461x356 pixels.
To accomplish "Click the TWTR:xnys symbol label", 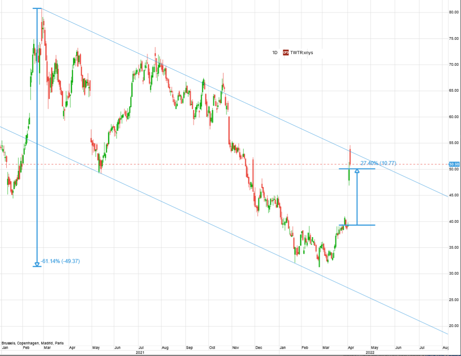I will click(302, 53).
